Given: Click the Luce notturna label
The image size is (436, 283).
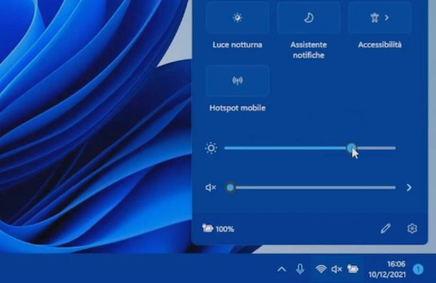Looking at the screenshot, I should (237, 45).
